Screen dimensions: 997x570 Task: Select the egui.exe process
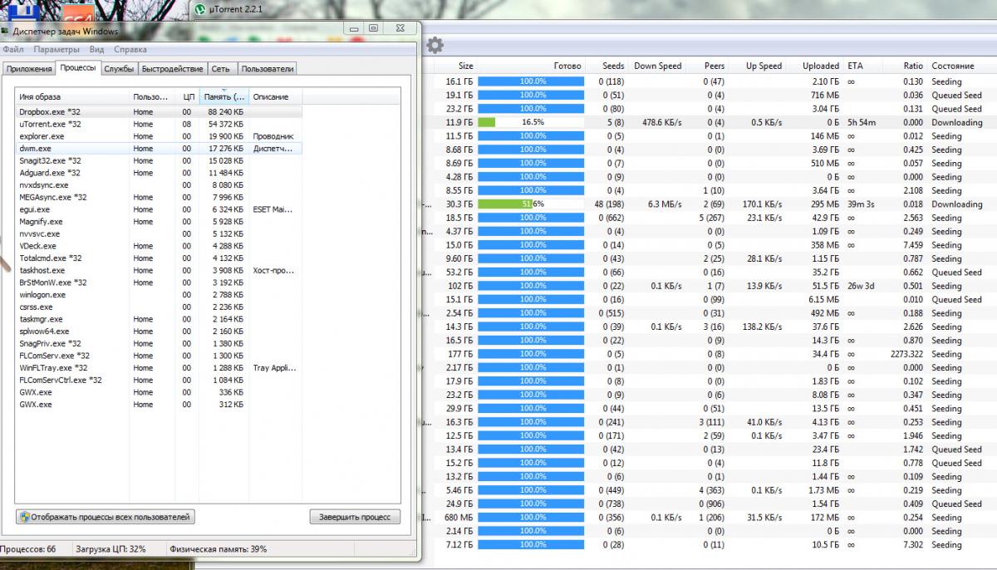pyautogui.click(x=159, y=209)
